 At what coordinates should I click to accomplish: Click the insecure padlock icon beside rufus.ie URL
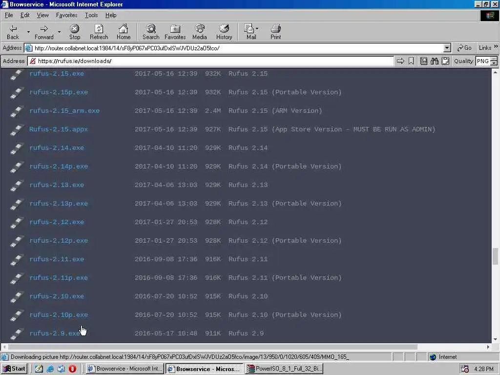pos(32,61)
